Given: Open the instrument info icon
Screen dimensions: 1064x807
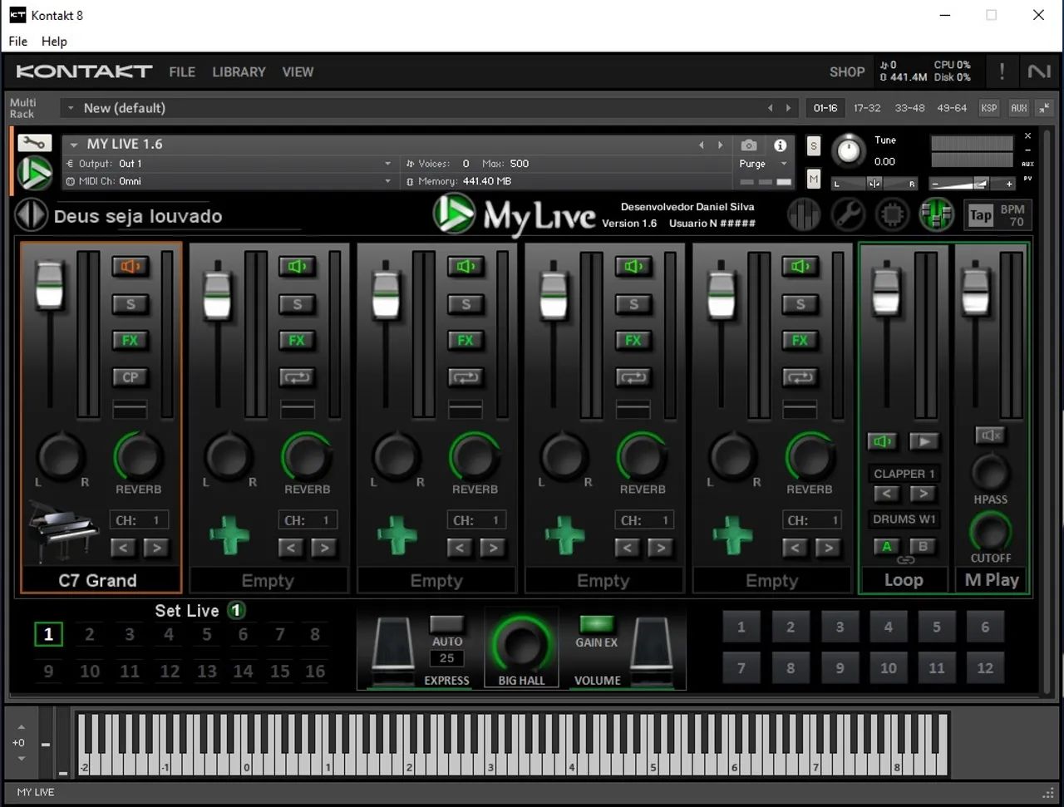Looking at the screenshot, I should [x=780, y=144].
